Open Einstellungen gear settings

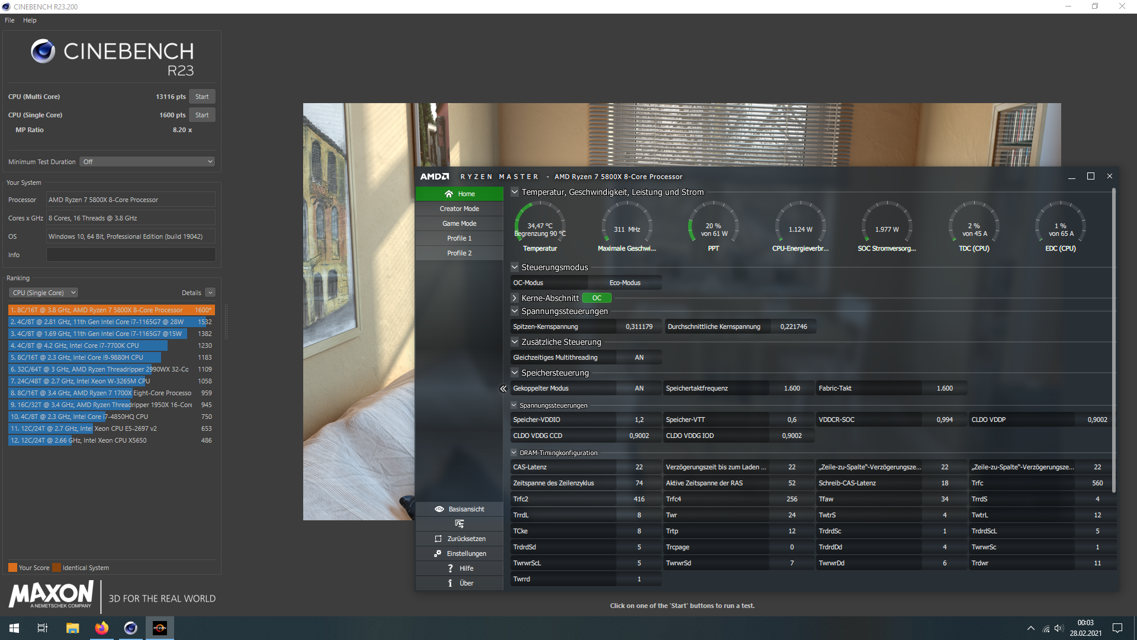click(x=438, y=553)
